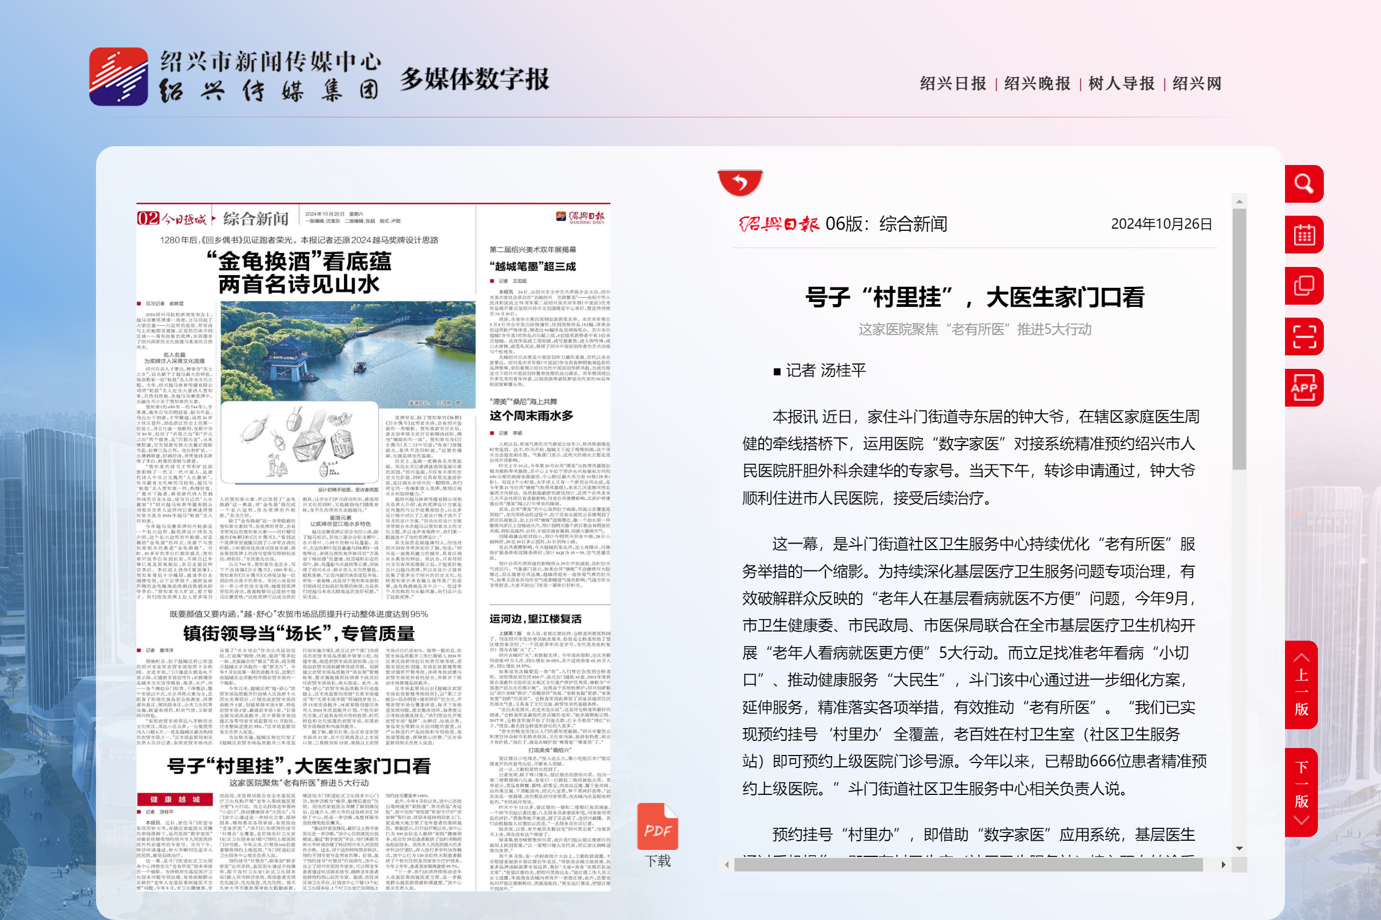Screen dimensions: 1381x920
Task: Open article “金龟换酒”看底蕴 on page image
Action: click(x=299, y=273)
